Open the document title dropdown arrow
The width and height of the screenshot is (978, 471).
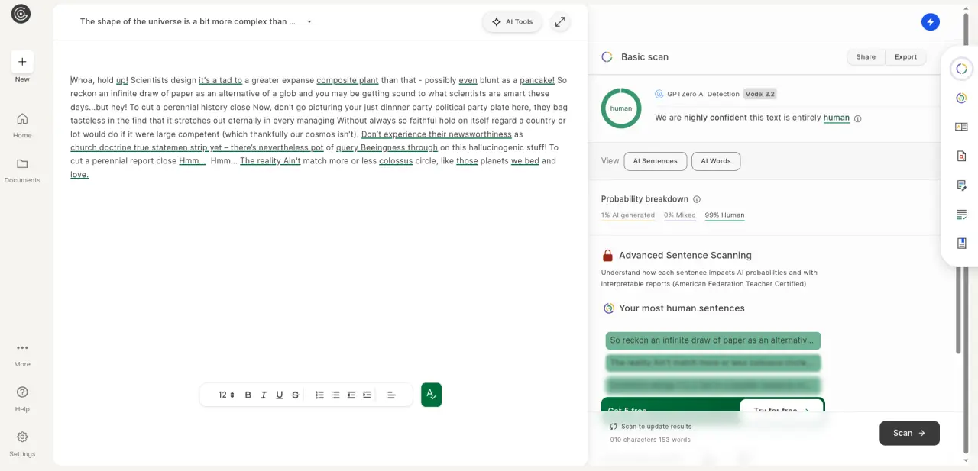[309, 22]
